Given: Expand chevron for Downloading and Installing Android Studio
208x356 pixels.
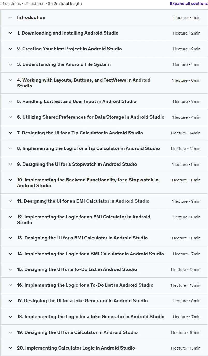Looking at the screenshot, I should (x=10, y=33).
